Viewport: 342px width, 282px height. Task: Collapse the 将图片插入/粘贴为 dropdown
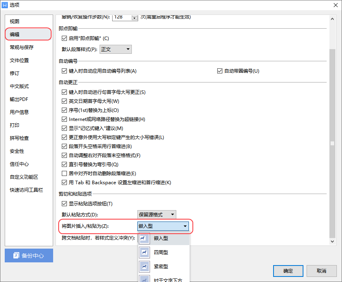(x=163, y=226)
